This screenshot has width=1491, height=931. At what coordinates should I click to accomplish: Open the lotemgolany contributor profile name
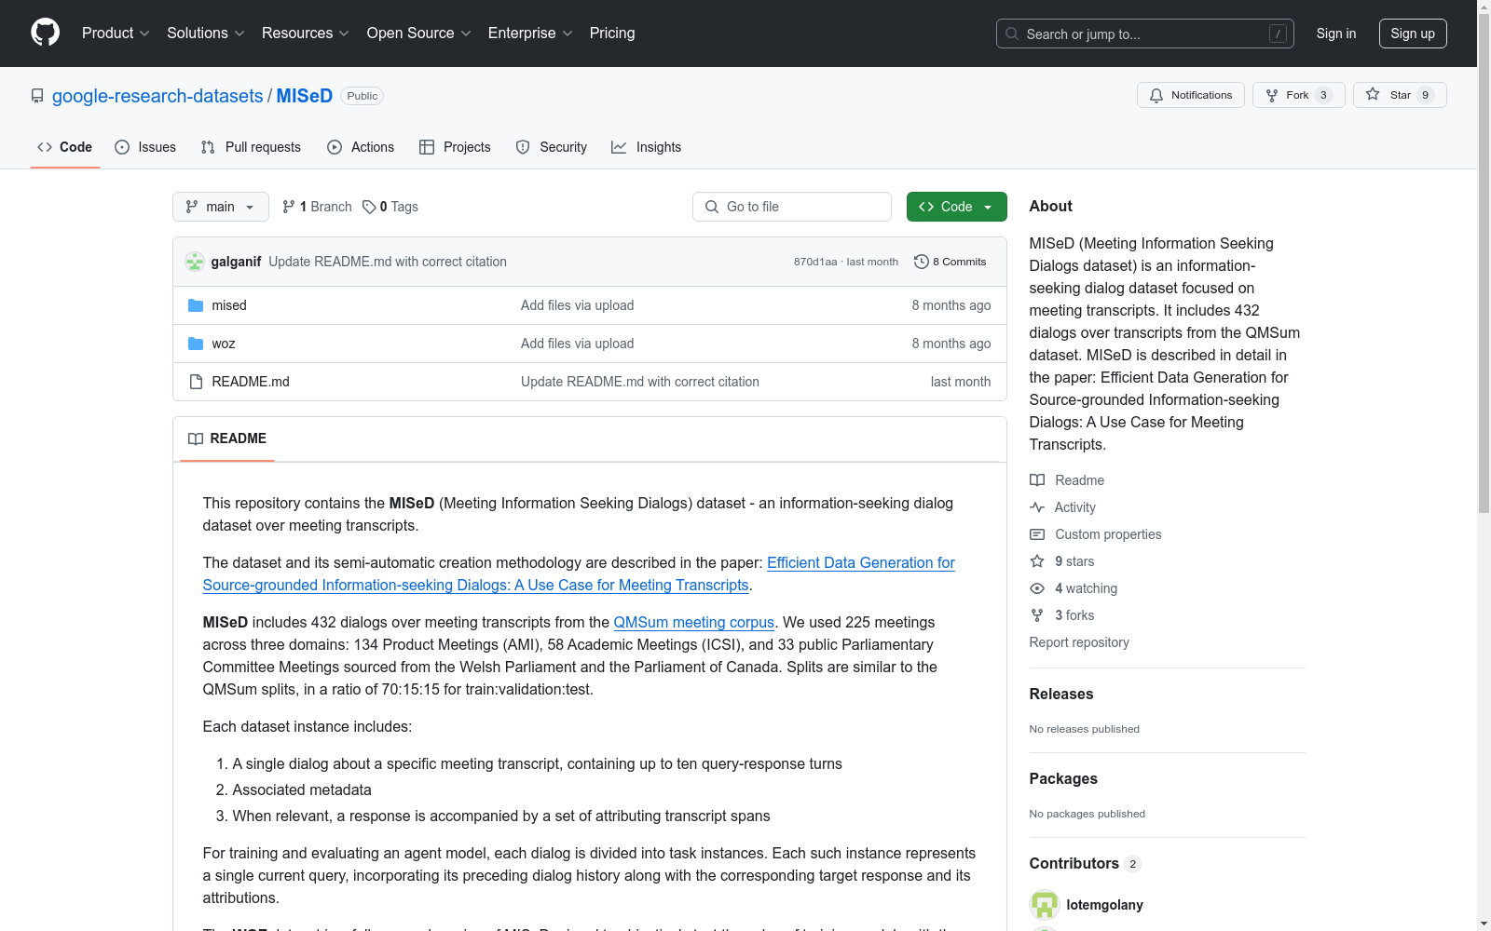(x=1105, y=905)
